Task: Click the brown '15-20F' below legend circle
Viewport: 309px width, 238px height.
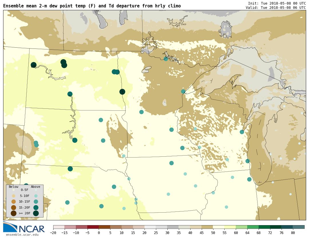Action: coord(13,207)
